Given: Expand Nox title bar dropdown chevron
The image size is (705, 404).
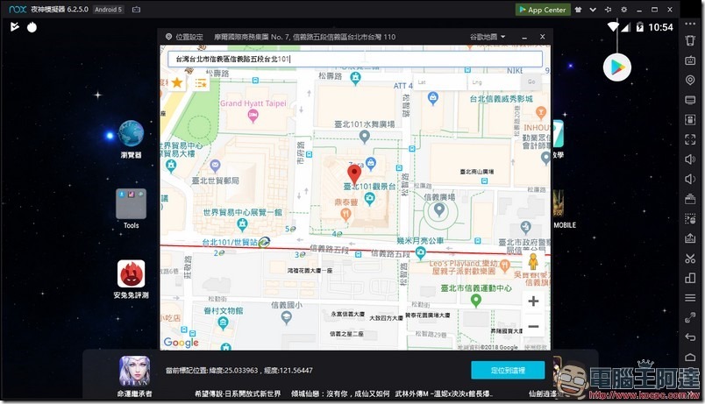Looking at the screenshot, I should coord(593,10).
